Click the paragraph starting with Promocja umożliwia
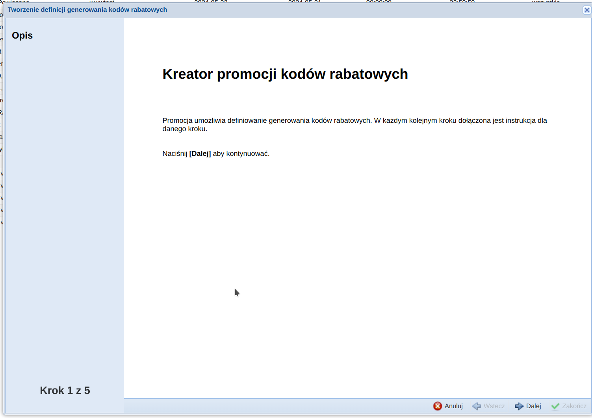Screen dimensions: 592x418 coord(354,124)
